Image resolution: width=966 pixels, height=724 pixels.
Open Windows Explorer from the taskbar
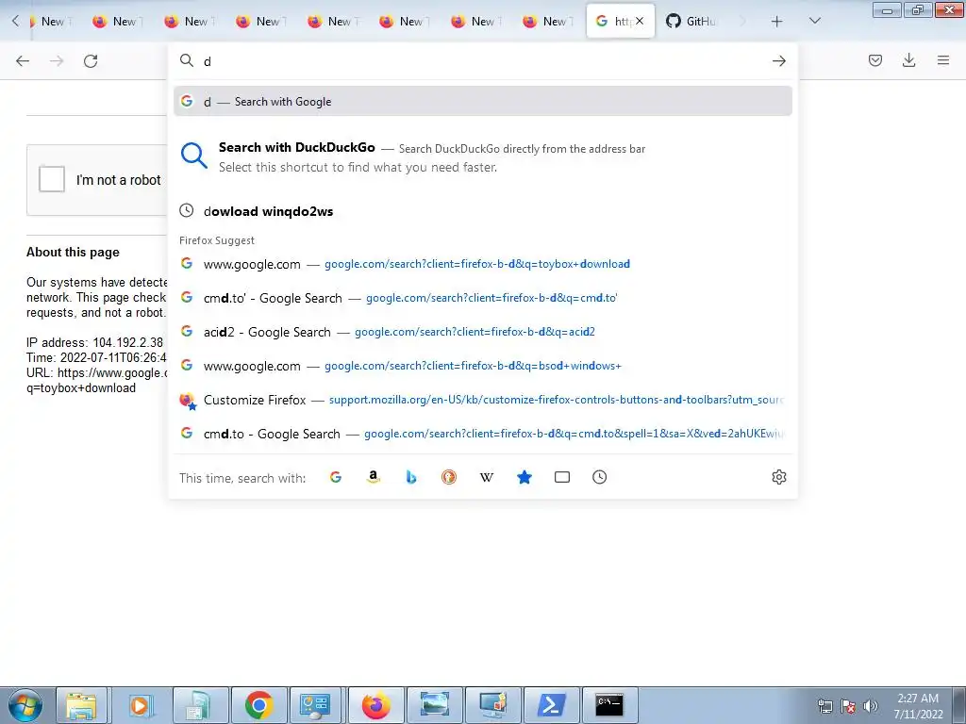pos(82,705)
